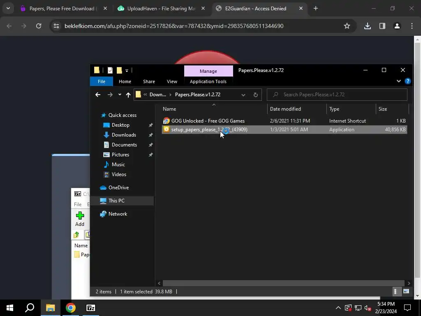Click the Add button in 7-Zip window

coord(80,219)
